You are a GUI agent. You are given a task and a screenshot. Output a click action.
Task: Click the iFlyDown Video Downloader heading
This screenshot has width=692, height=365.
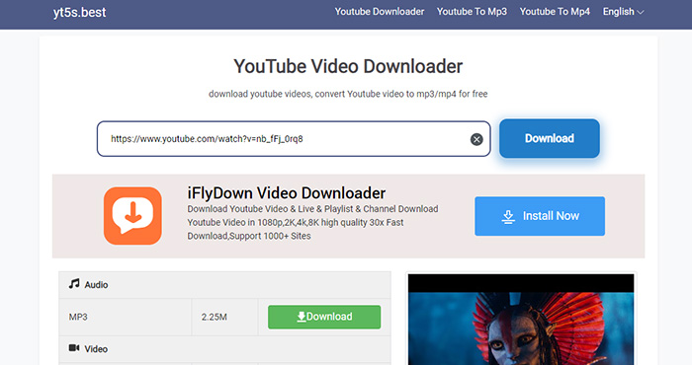point(287,193)
